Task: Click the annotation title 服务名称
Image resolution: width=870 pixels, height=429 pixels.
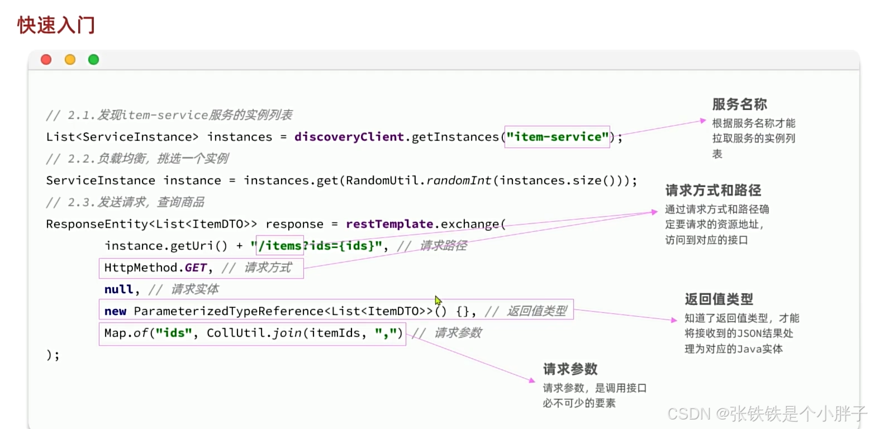Action: [x=739, y=104]
